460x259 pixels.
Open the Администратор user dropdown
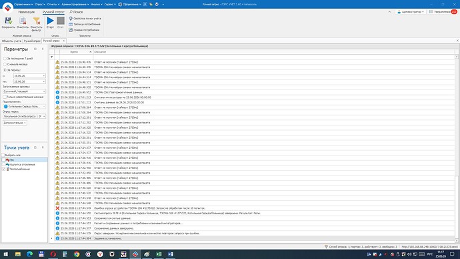(x=411, y=12)
